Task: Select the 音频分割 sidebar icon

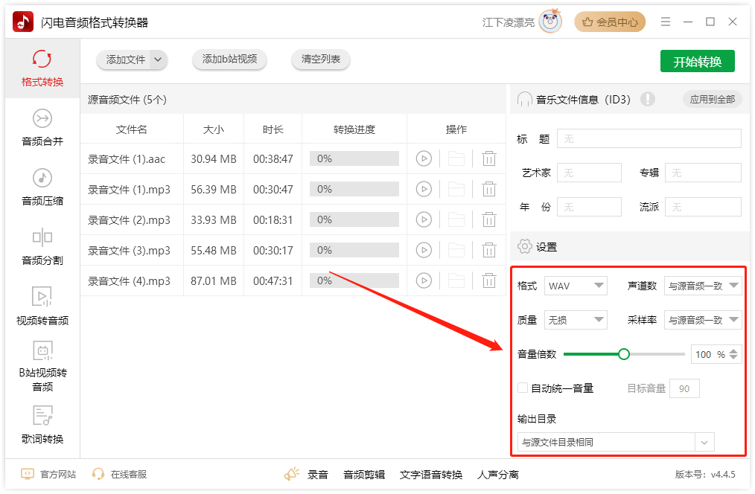Action: tap(42, 246)
